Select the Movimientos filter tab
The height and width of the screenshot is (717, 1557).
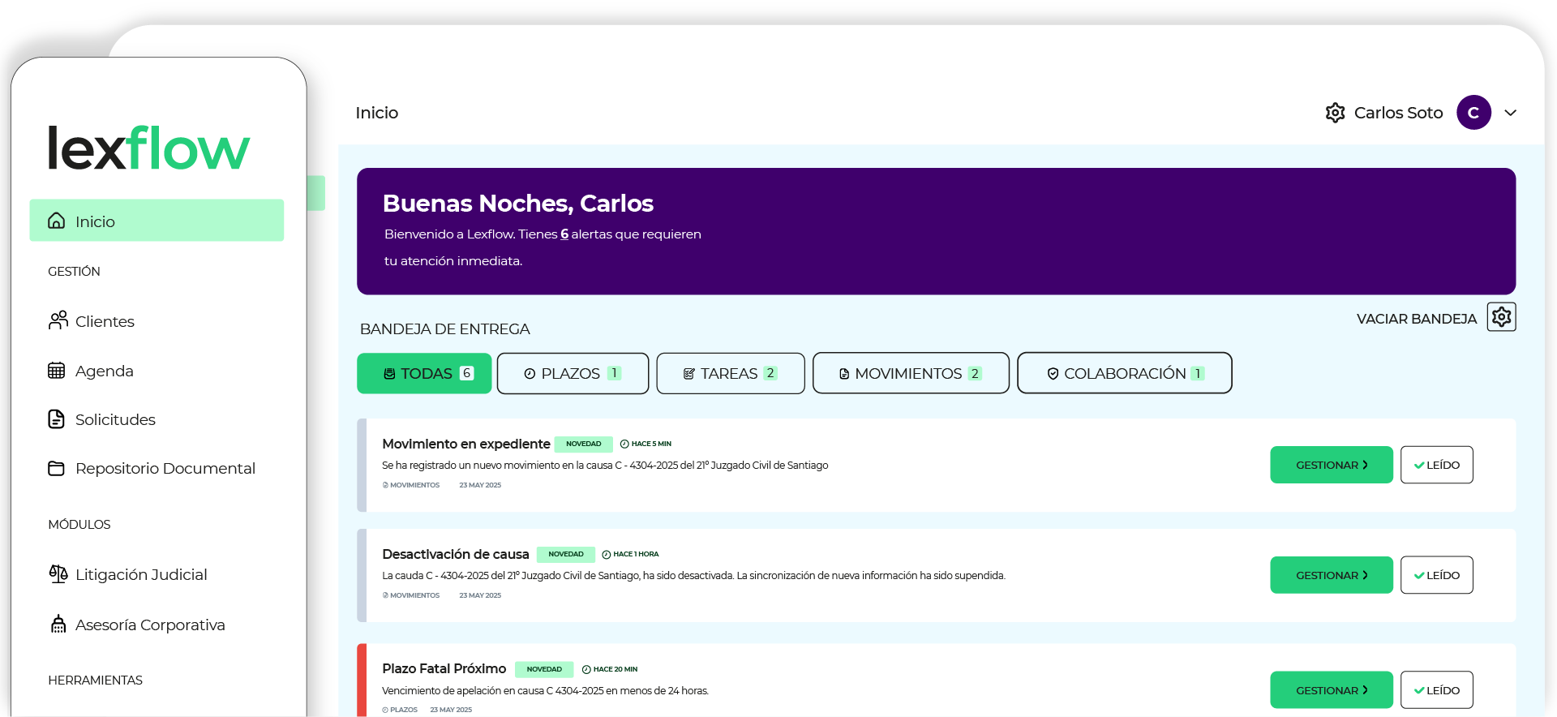coord(911,373)
